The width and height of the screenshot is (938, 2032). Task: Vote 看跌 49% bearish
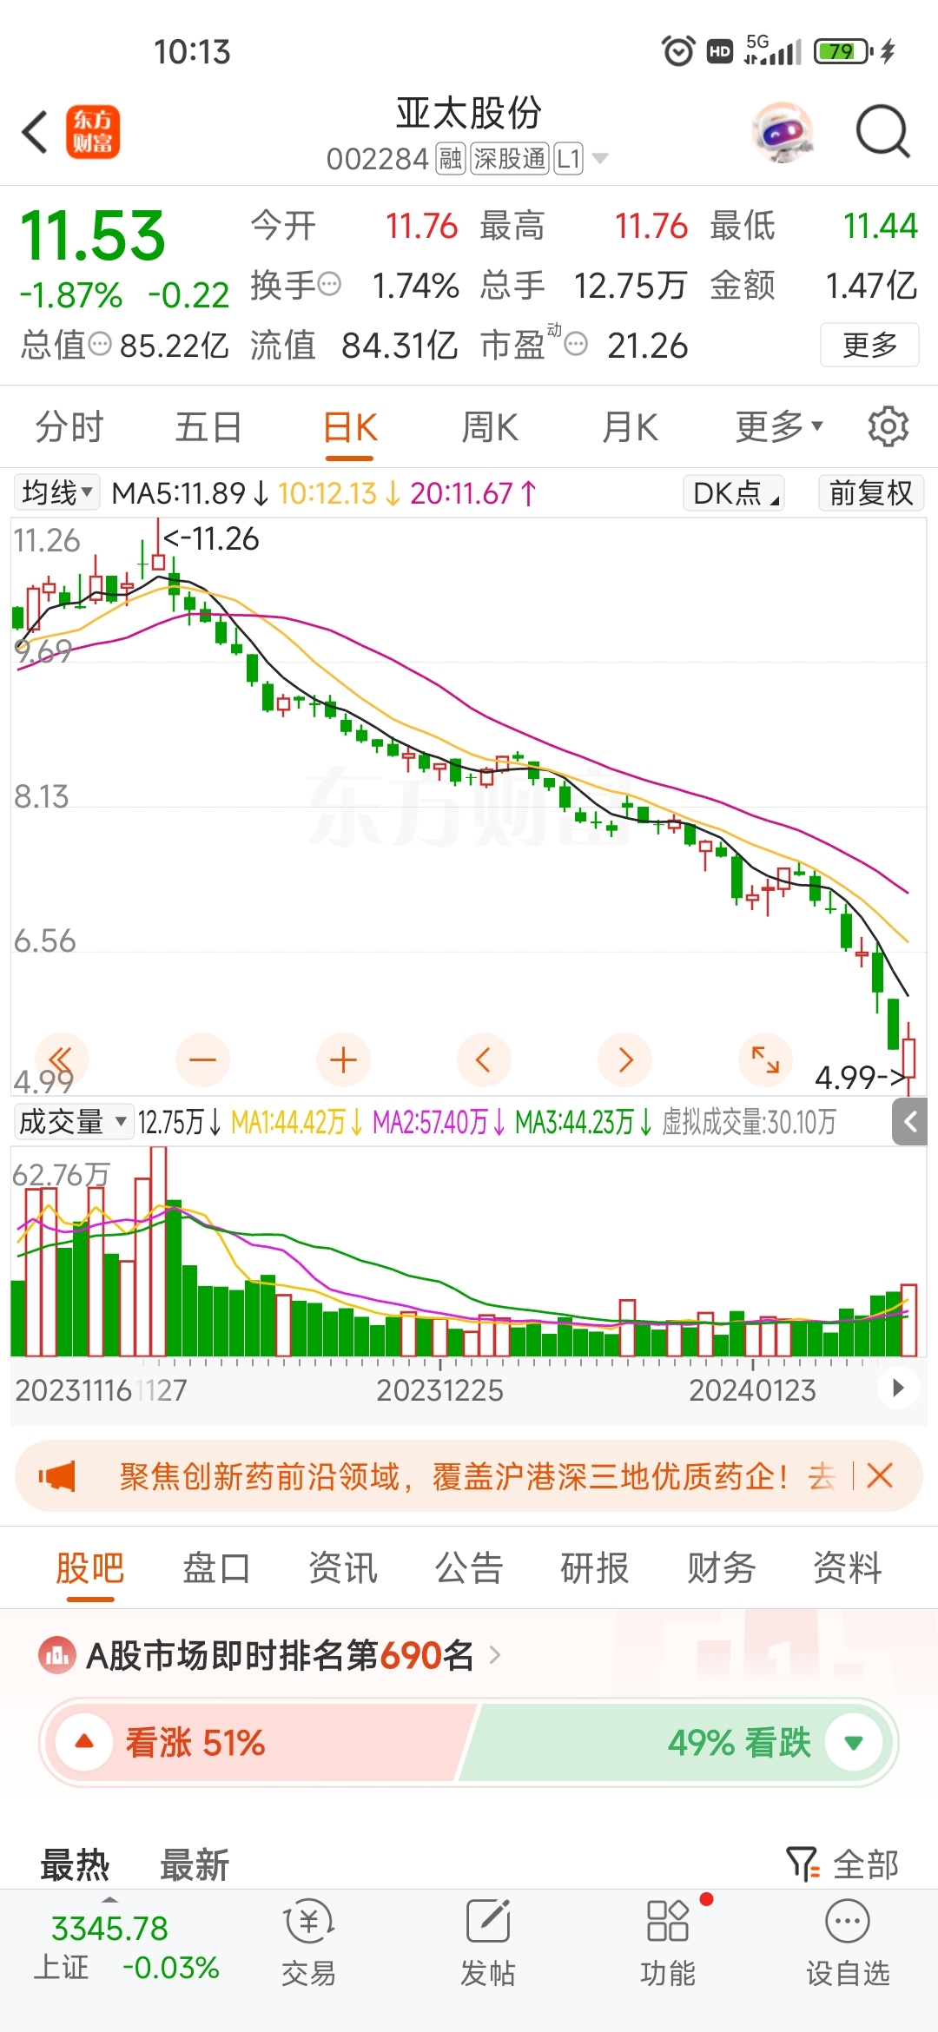point(677,1742)
